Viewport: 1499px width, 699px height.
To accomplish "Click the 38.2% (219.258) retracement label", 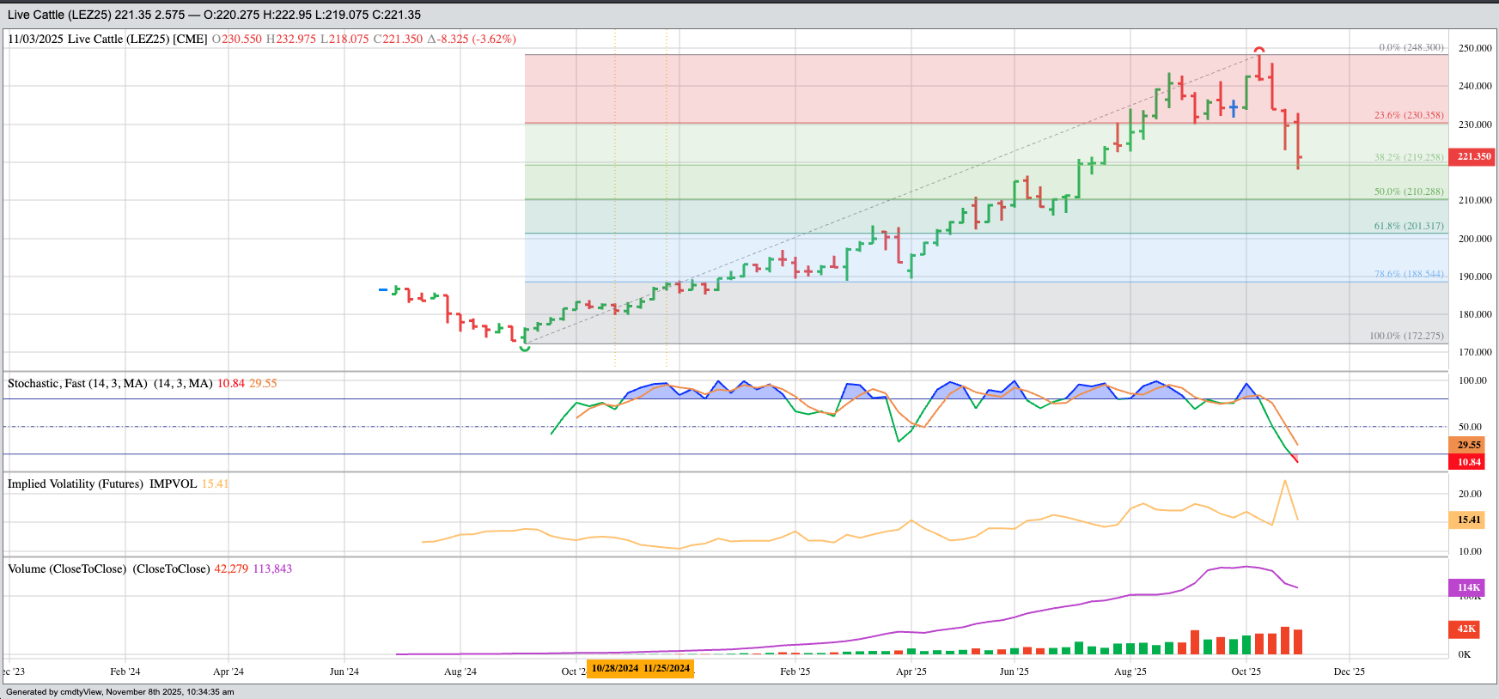I will tap(1409, 157).
